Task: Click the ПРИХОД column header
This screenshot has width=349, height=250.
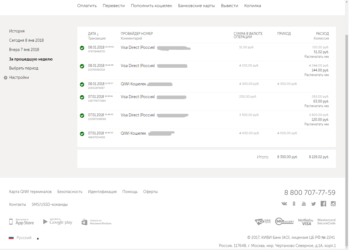Action: 284,34
